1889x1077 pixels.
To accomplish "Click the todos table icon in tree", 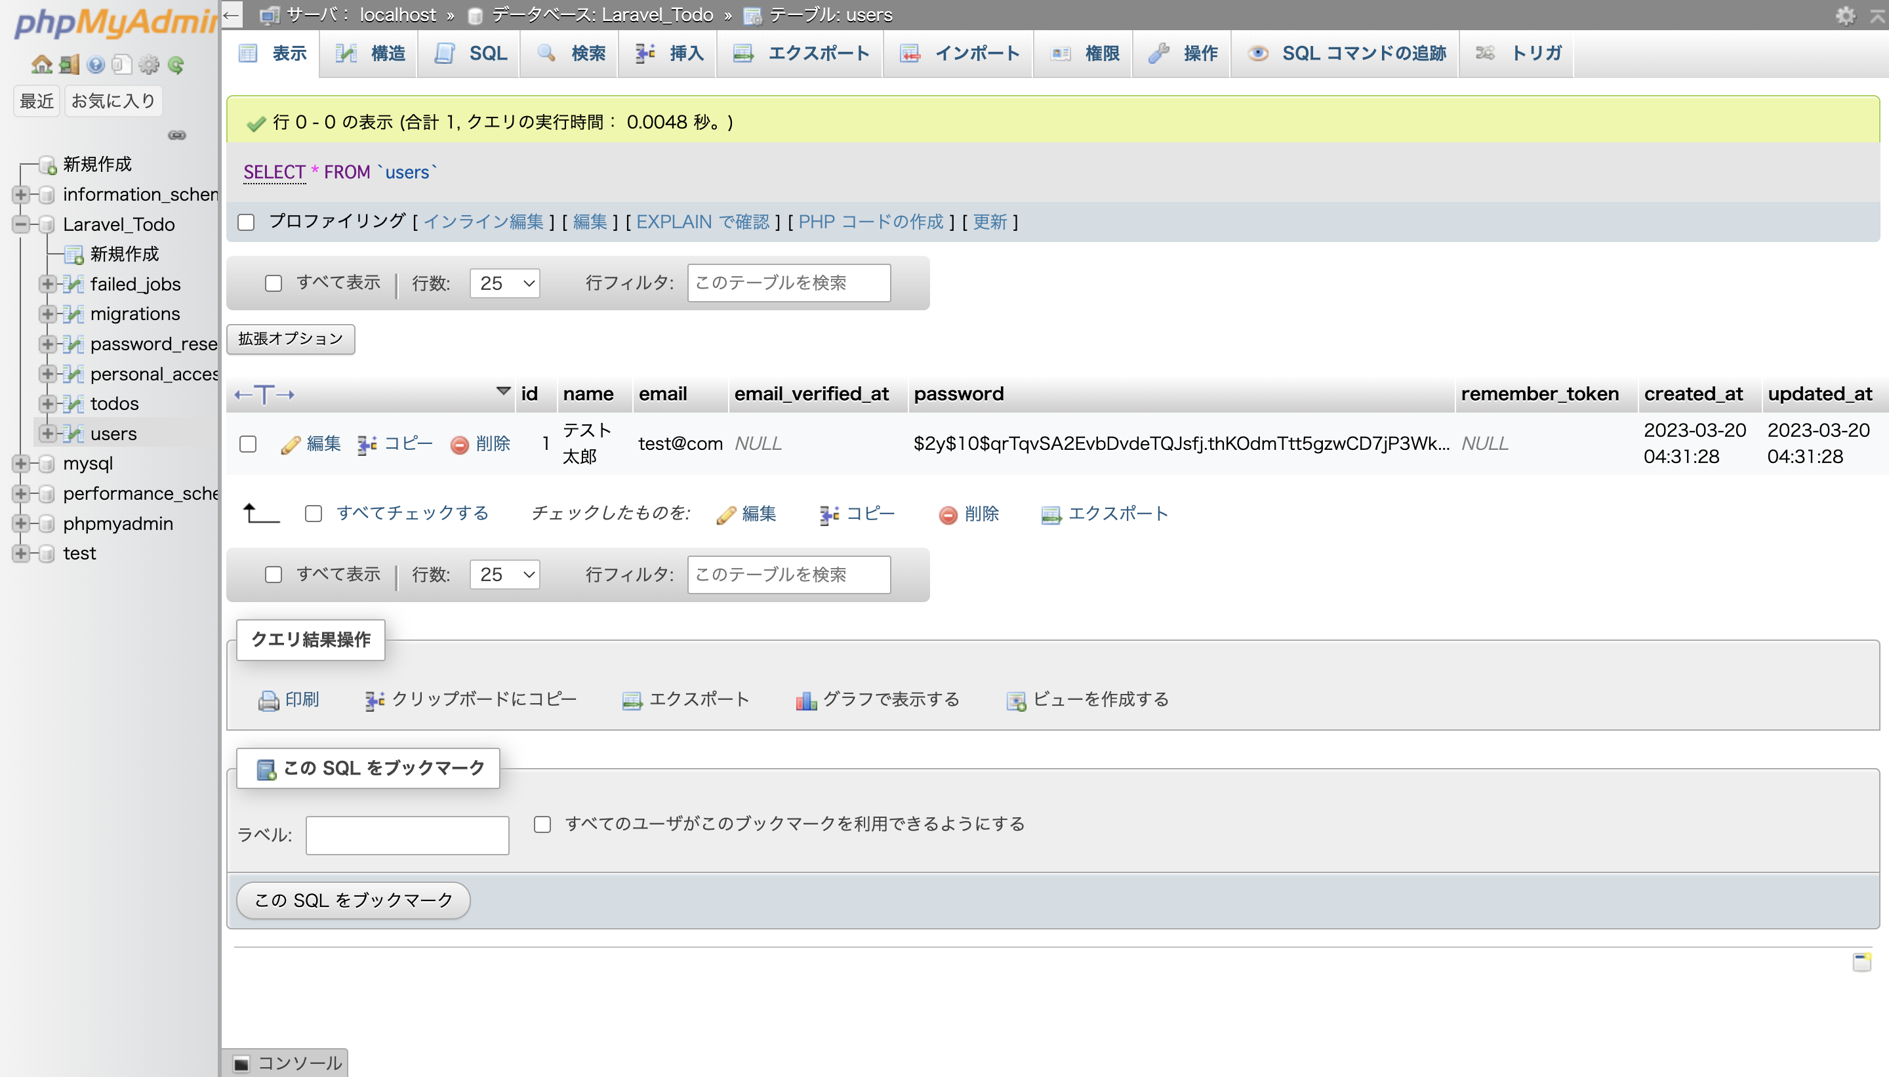I will tap(73, 404).
